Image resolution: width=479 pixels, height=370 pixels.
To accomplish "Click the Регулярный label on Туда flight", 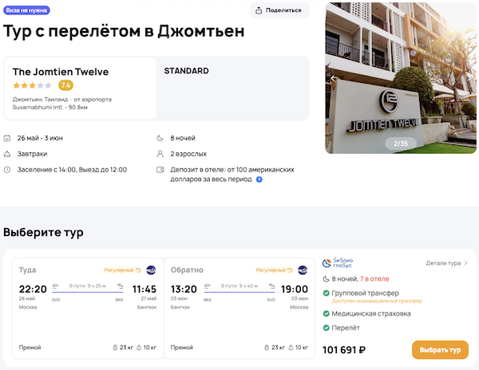I will point(123,270).
